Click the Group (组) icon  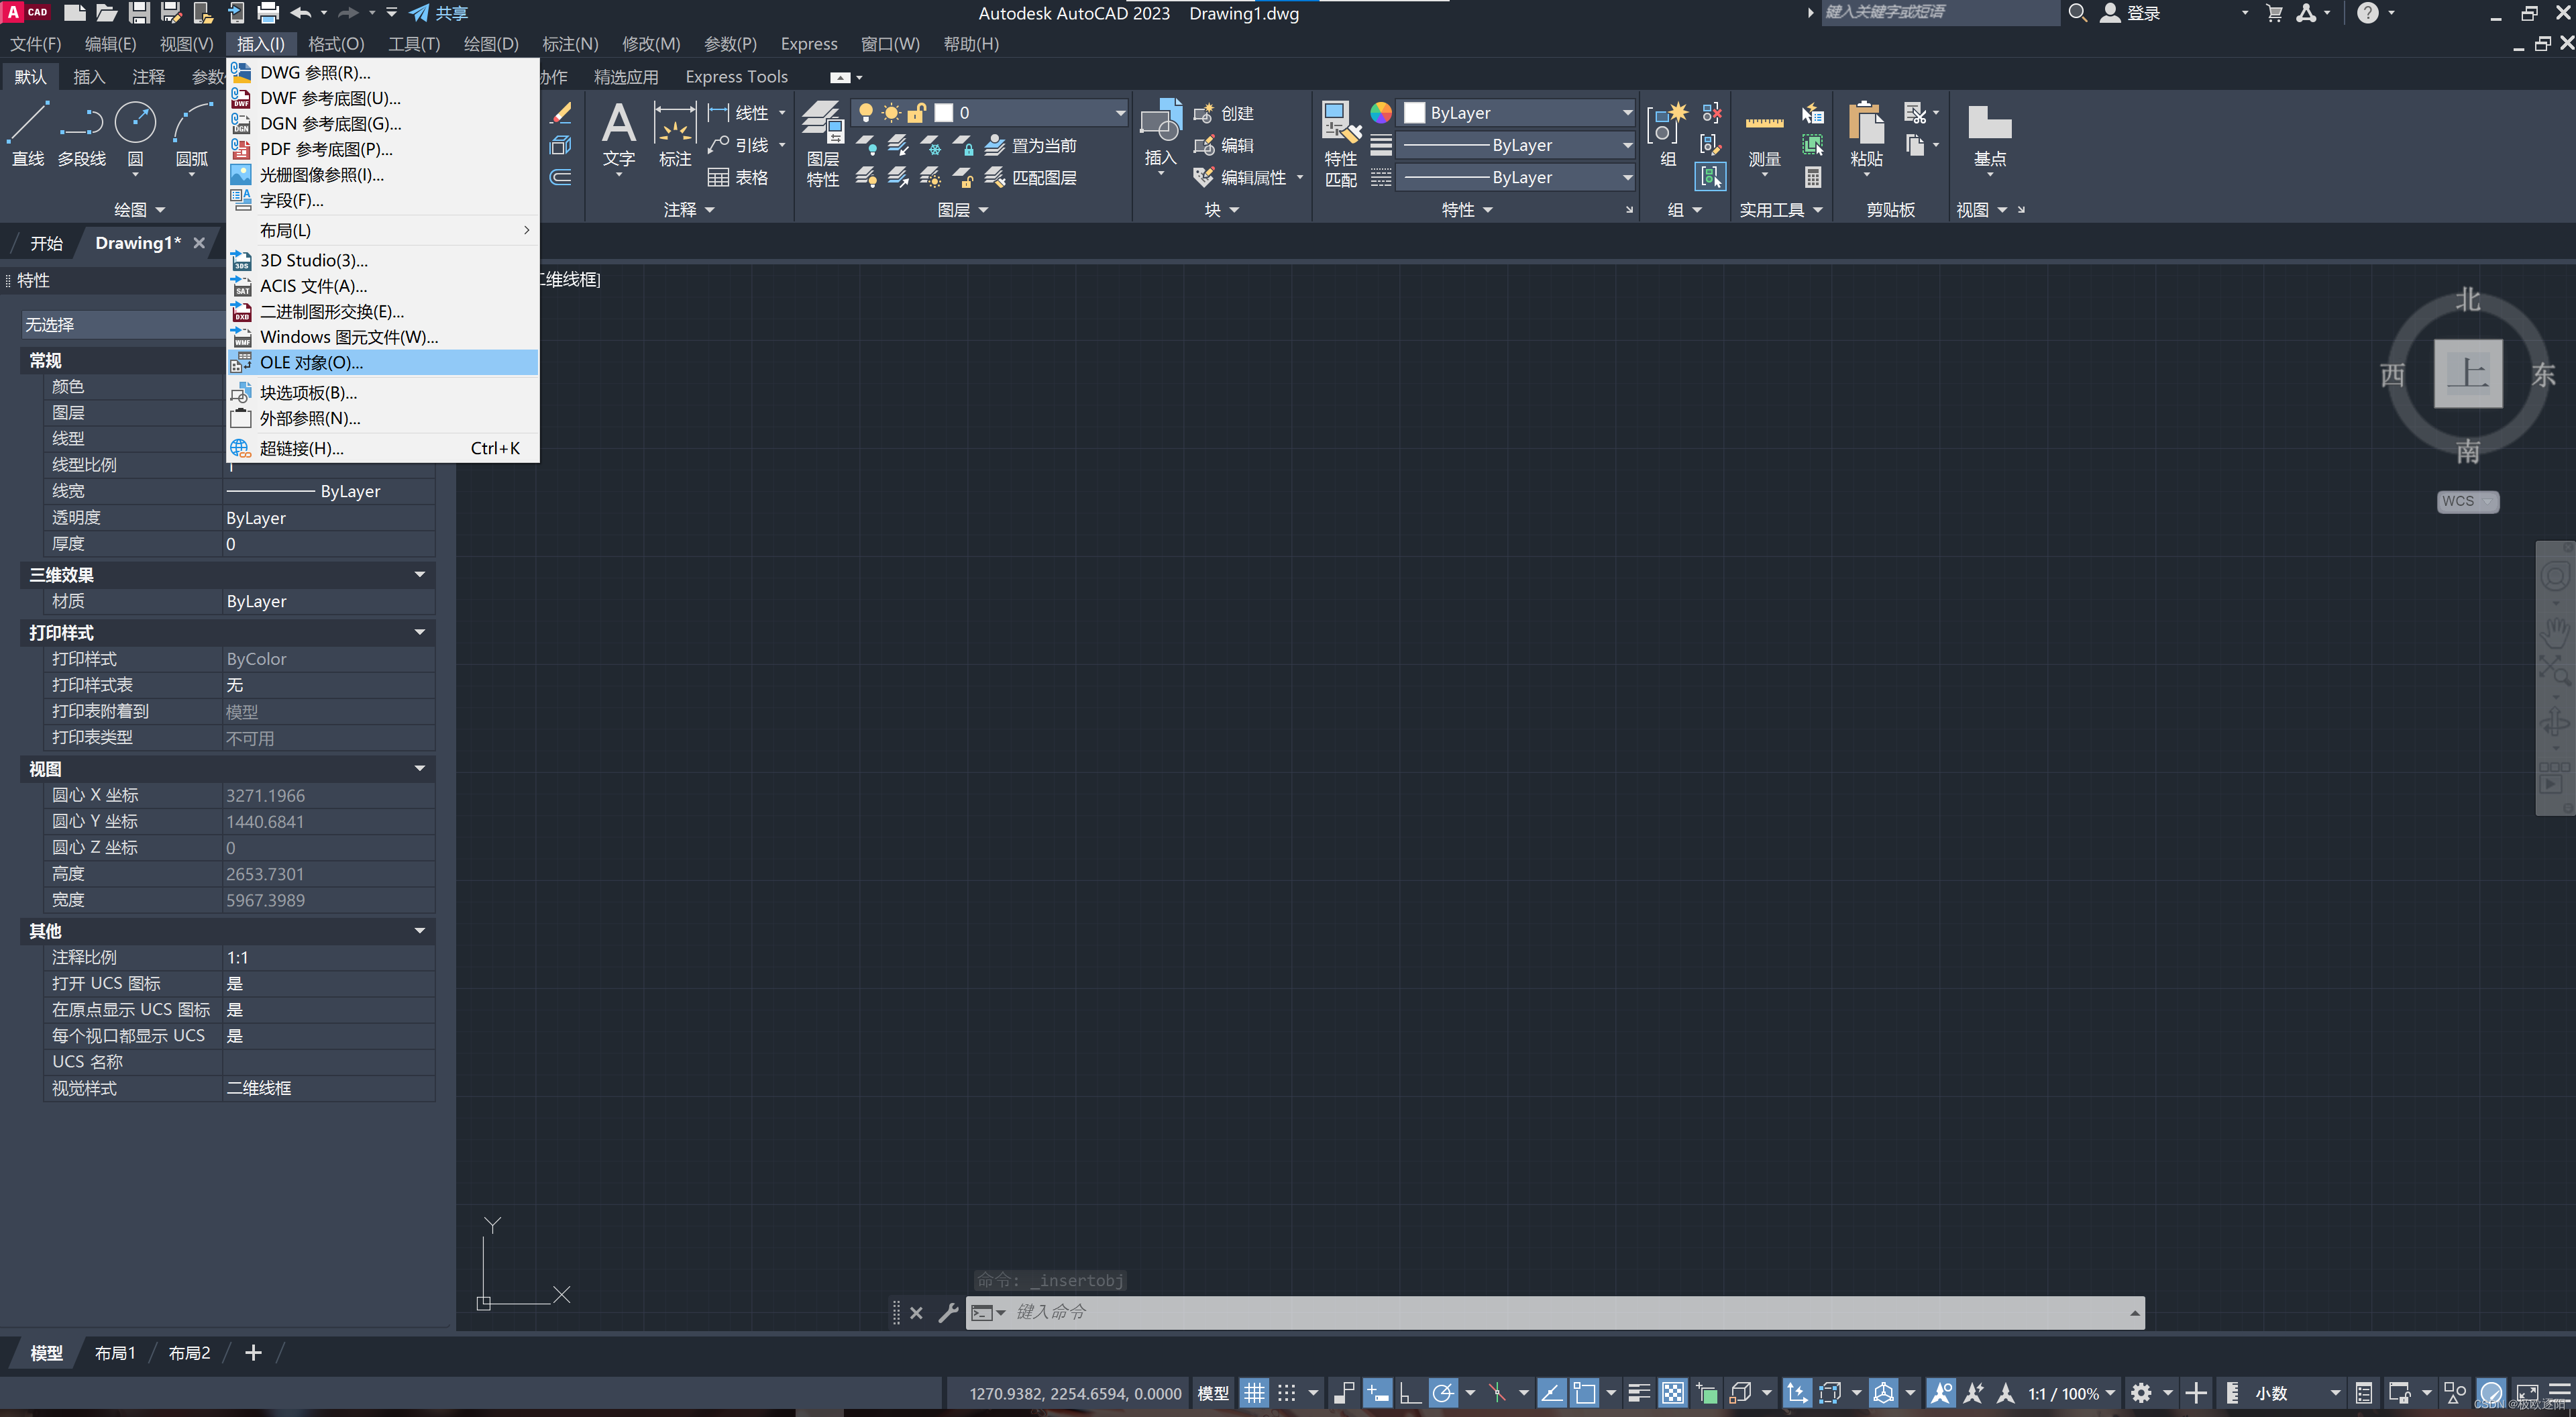(x=1667, y=124)
